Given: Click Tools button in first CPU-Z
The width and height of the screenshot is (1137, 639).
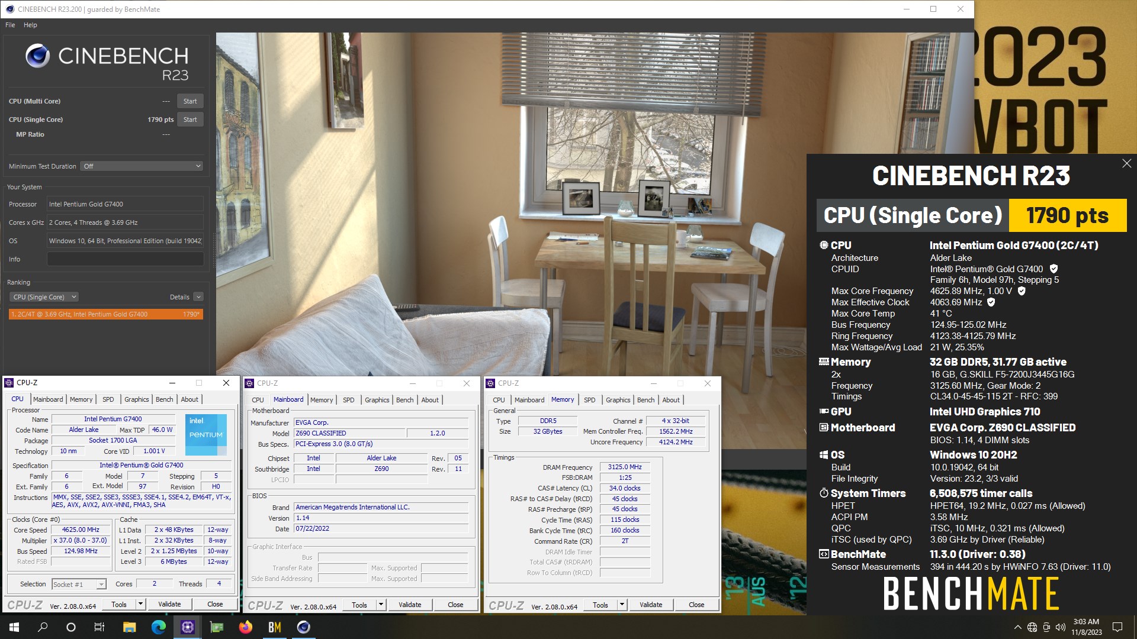Looking at the screenshot, I should pos(119,604).
